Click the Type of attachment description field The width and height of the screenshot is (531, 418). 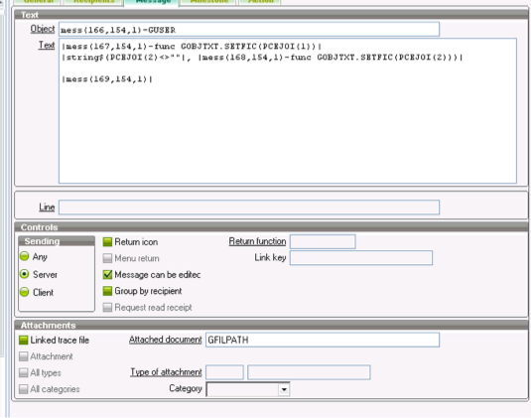click(x=309, y=372)
